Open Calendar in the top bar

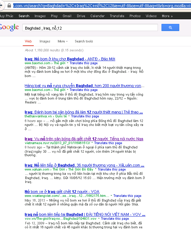click(x=97, y=16)
